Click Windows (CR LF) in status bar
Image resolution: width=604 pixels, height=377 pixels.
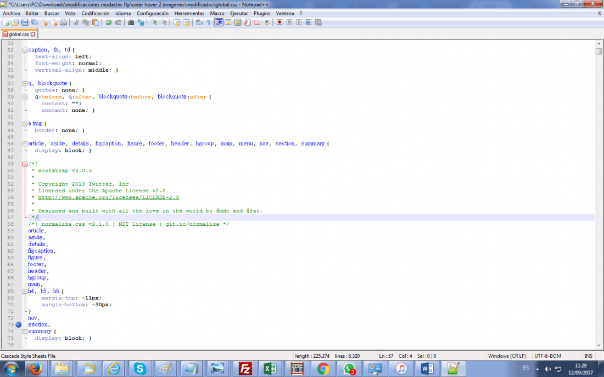[x=507, y=356]
